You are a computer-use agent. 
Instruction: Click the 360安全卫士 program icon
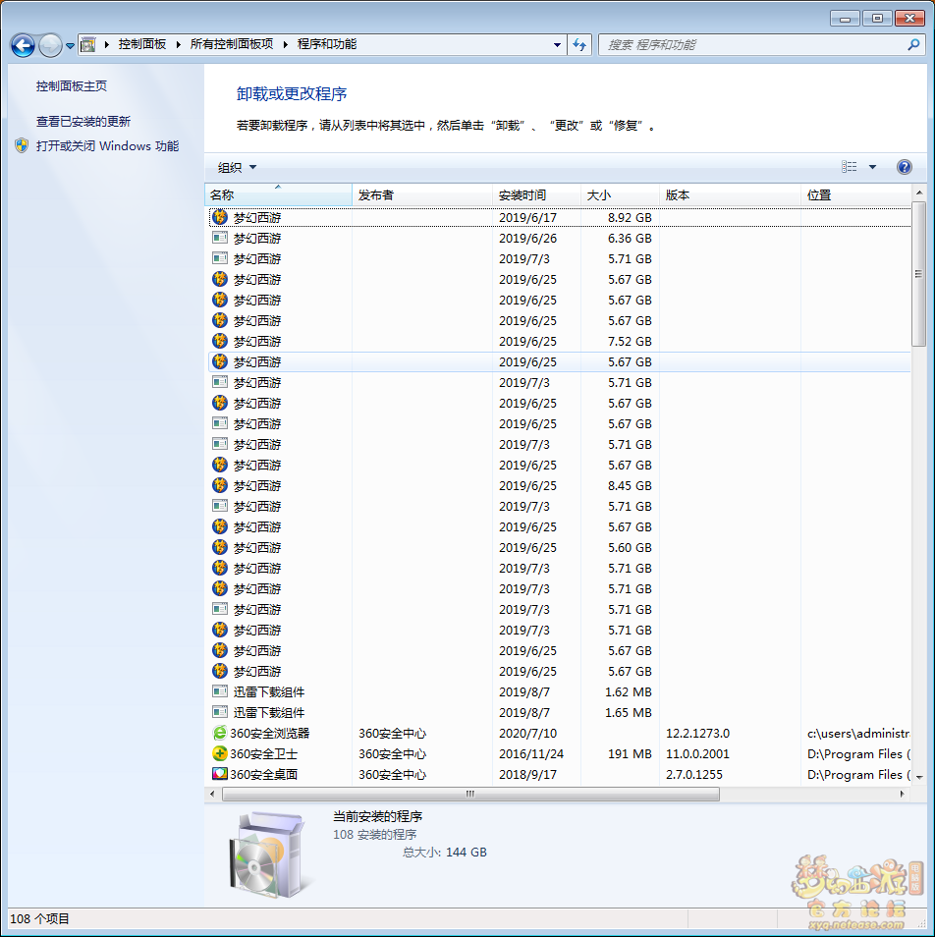tap(220, 753)
